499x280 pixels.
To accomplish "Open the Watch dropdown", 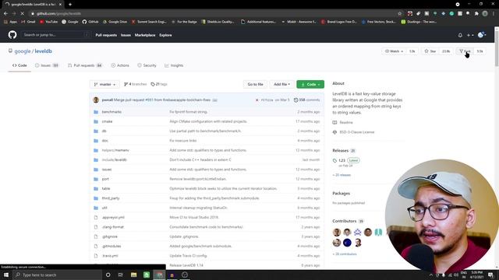I will (x=394, y=51).
